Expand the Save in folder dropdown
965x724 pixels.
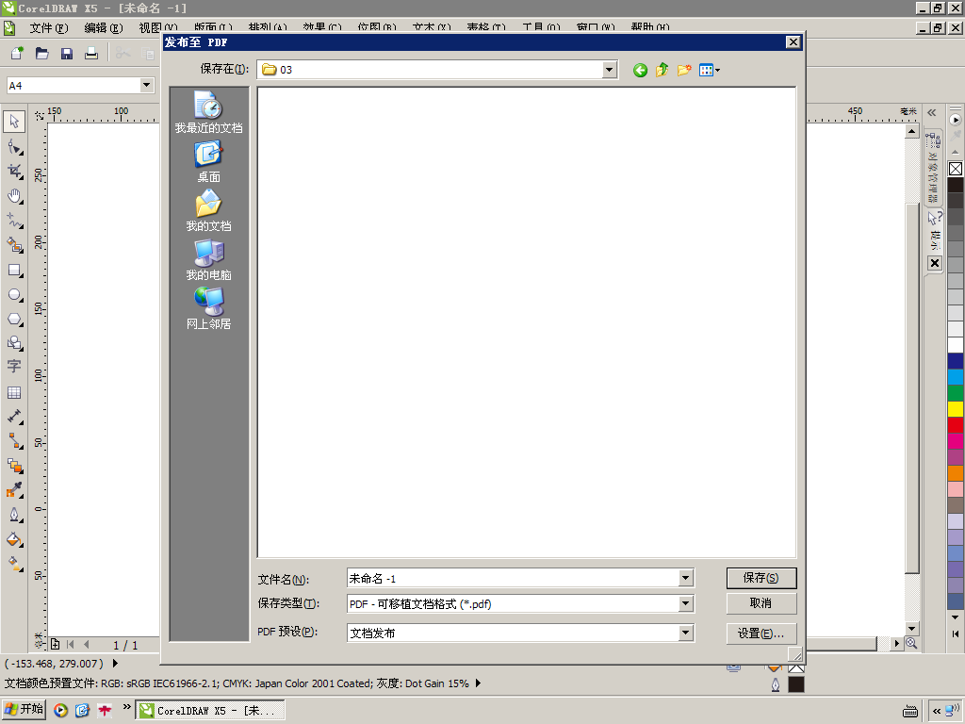pos(610,70)
